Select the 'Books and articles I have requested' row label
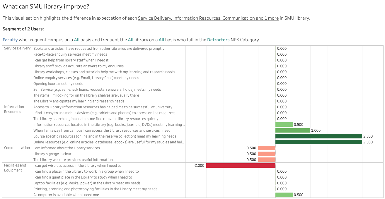 (99, 49)
